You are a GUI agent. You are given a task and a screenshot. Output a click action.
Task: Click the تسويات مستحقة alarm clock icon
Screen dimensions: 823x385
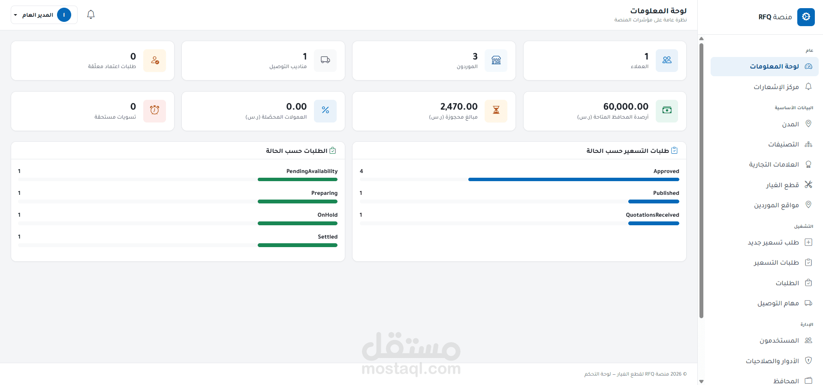point(155,111)
